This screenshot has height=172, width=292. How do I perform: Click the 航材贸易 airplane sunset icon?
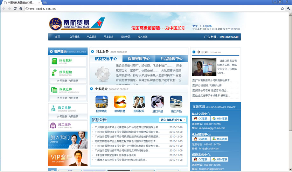[x=120, y=102]
